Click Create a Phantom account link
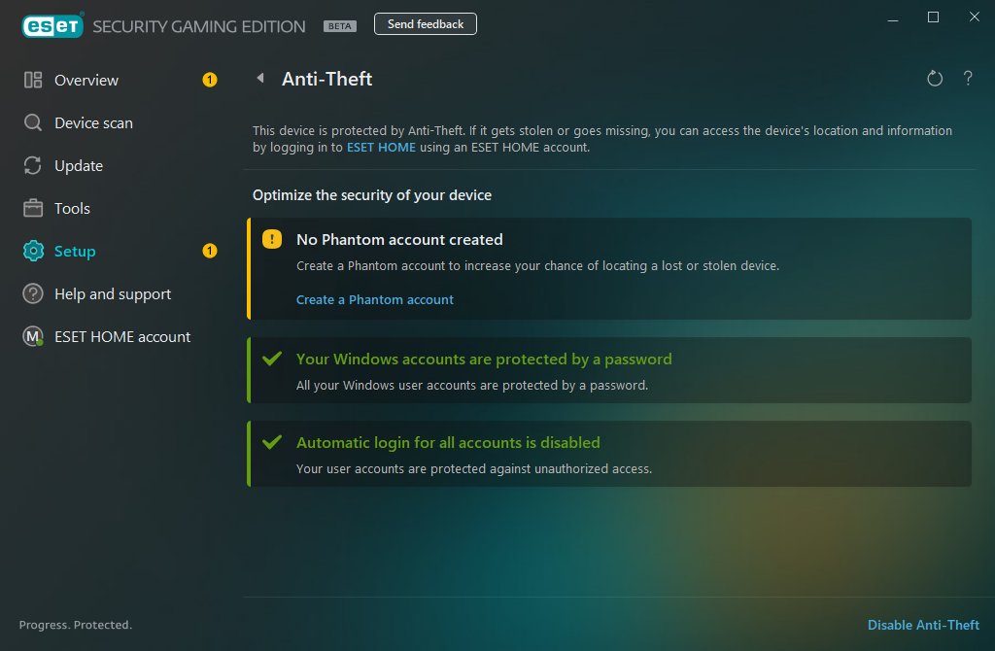This screenshot has height=651, width=995. tap(375, 299)
